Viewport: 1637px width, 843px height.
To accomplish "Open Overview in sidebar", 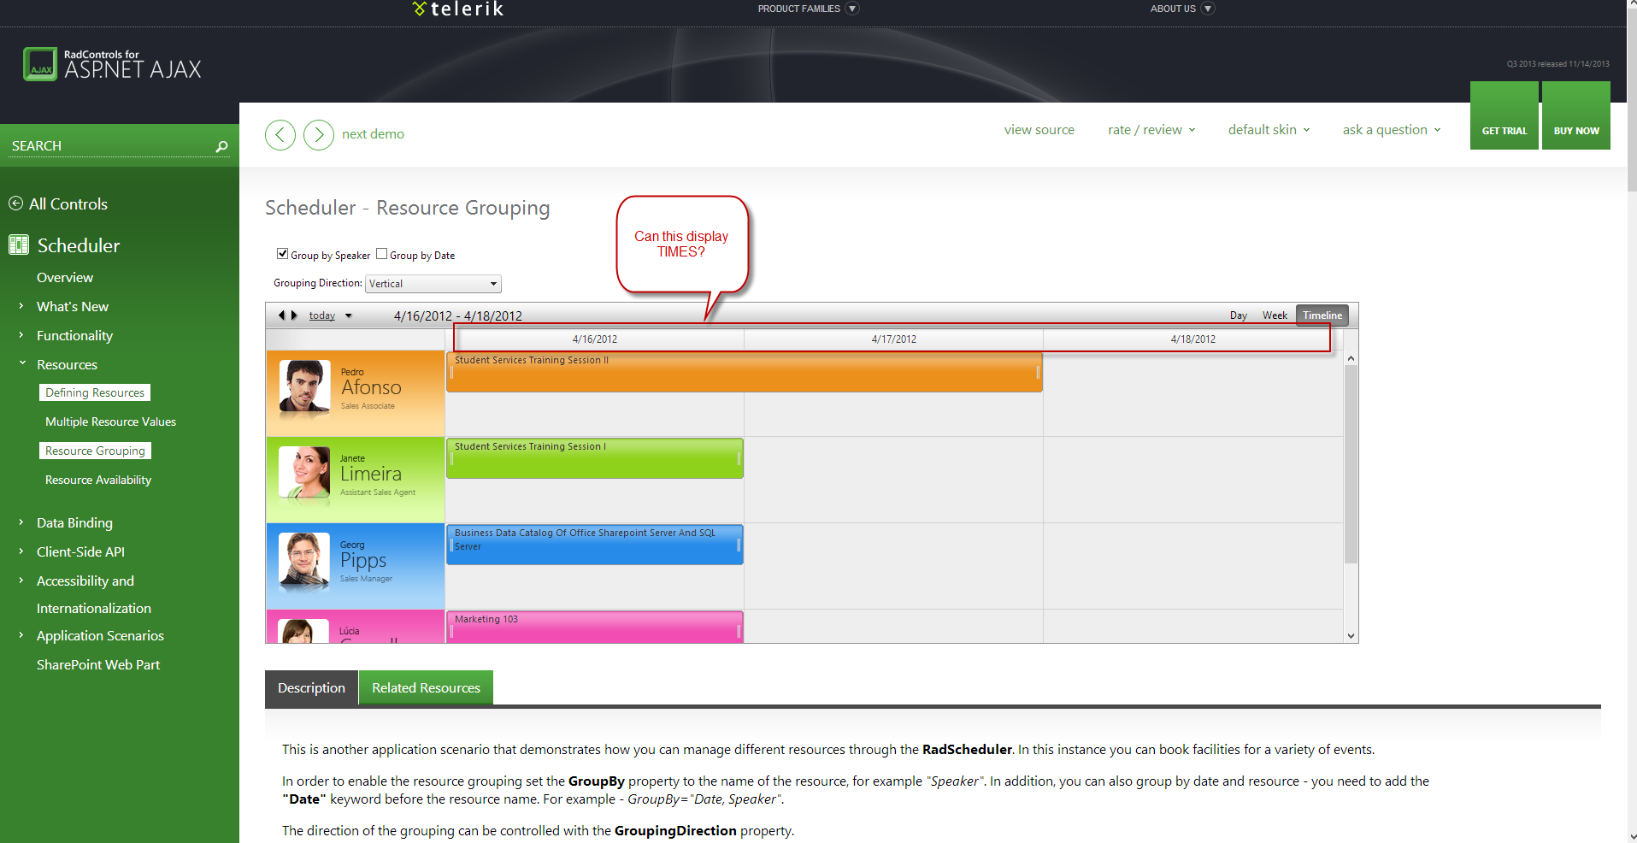I will coord(65,278).
